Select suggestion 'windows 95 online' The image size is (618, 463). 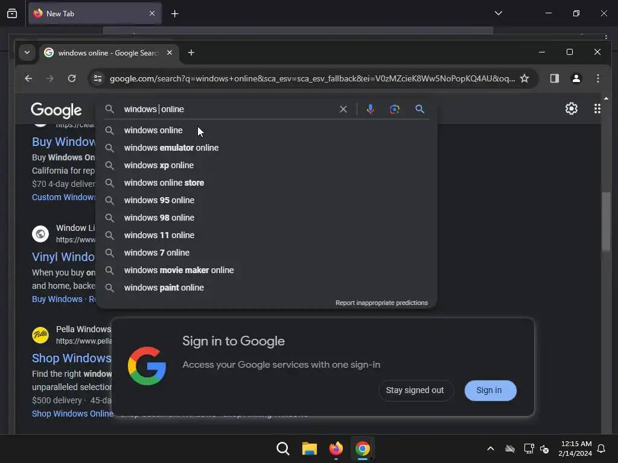266,200
